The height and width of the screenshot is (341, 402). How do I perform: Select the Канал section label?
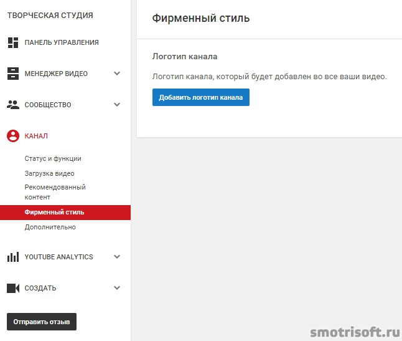[x=36, y=136]
